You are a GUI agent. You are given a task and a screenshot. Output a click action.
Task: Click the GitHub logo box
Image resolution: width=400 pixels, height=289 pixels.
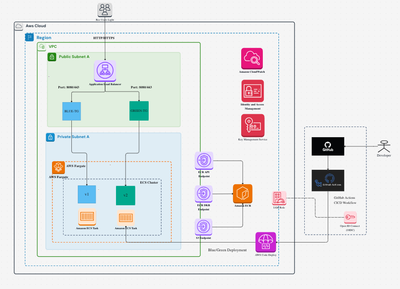pyautogui.click(x=328, y=146)
